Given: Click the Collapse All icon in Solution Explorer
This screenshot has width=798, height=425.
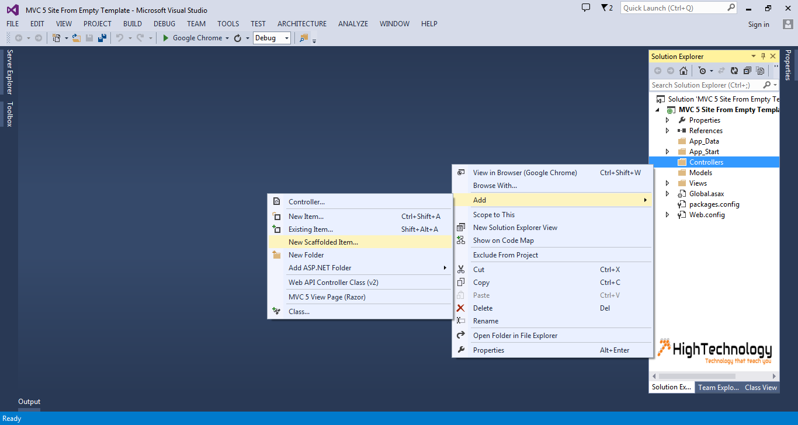Looking at the screenshot, I should (x=747, y=71).
